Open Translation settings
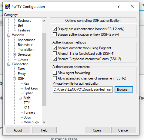 26,50
